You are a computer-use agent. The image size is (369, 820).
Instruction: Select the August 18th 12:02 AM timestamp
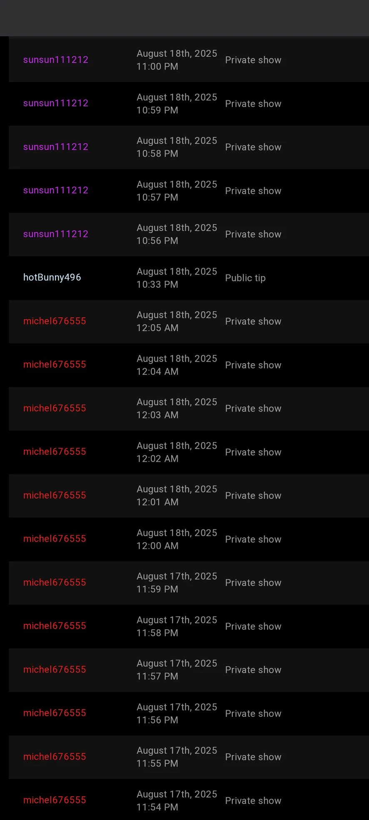click(x=177, y=452)
